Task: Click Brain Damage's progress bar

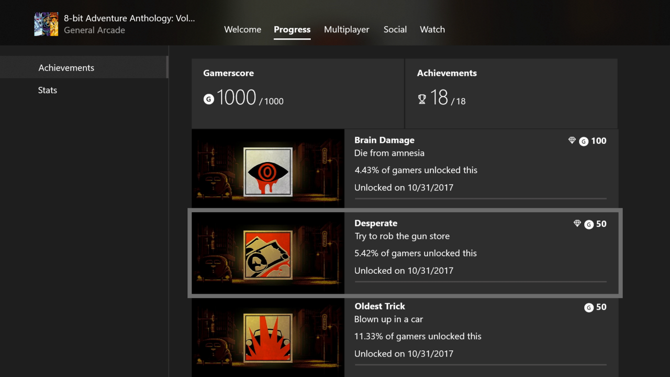Action: click(481, 198)
